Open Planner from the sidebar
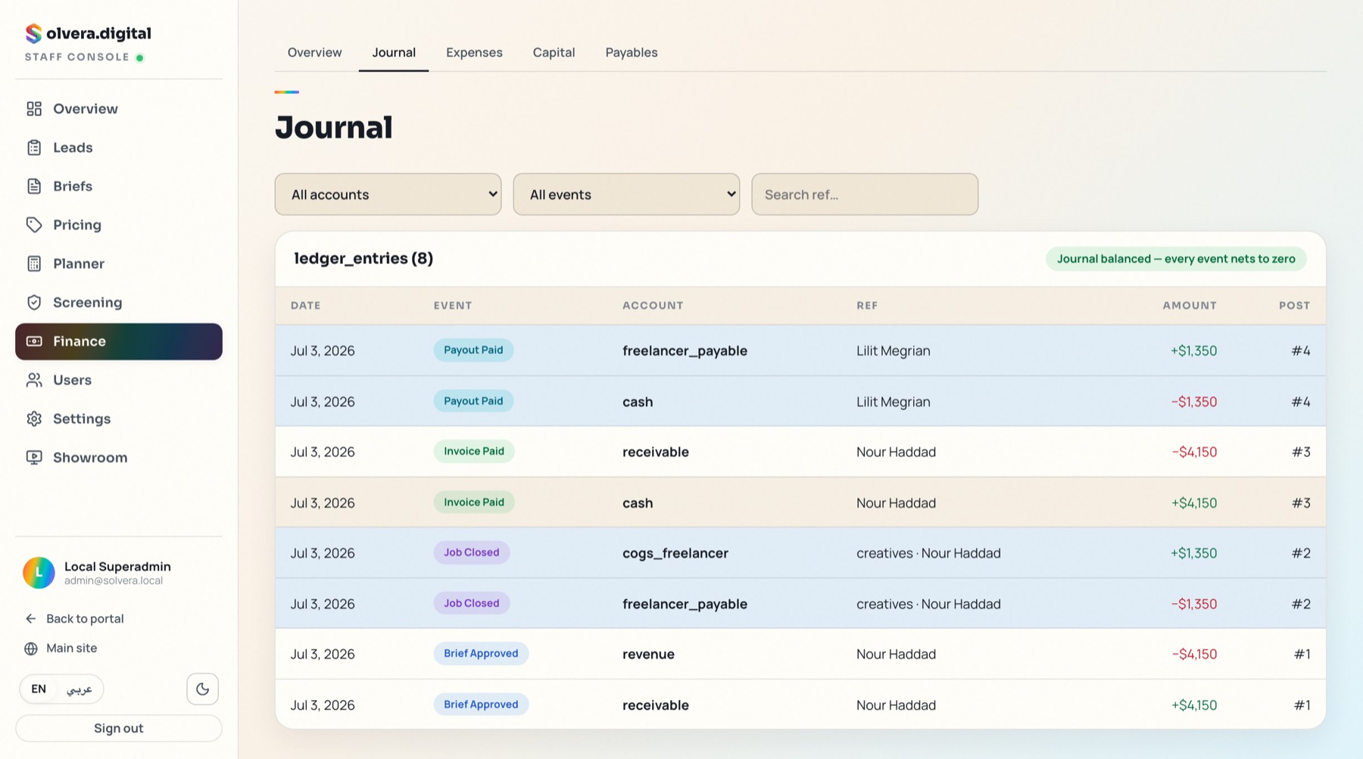The width and height of the screenshot is (1363, 759). click(119, 263)
